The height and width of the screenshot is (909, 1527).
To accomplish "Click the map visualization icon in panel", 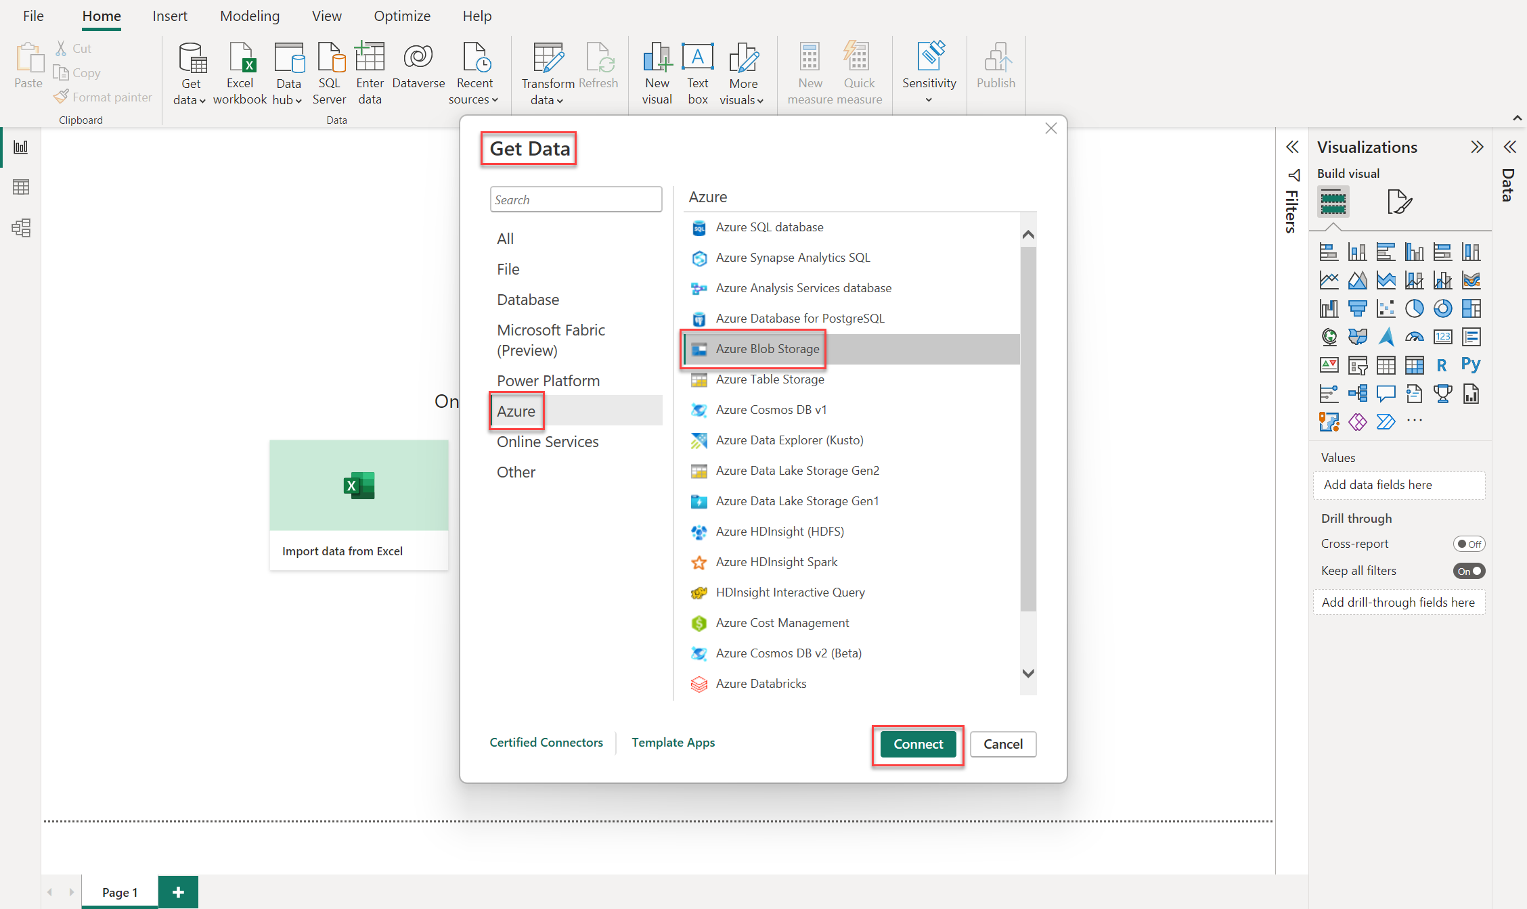I will [x=1327, y=335].
